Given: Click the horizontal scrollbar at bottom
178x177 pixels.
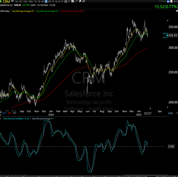Looking at the screenshot, I should (146, 175).
